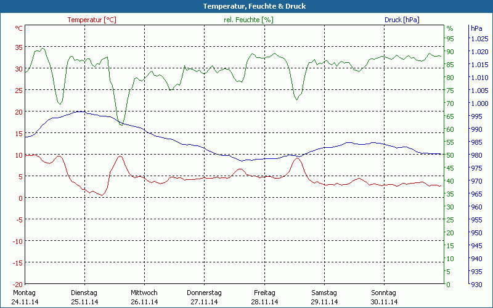
Task: Click temperature axis value '-15'
Action: coord(17,263)
